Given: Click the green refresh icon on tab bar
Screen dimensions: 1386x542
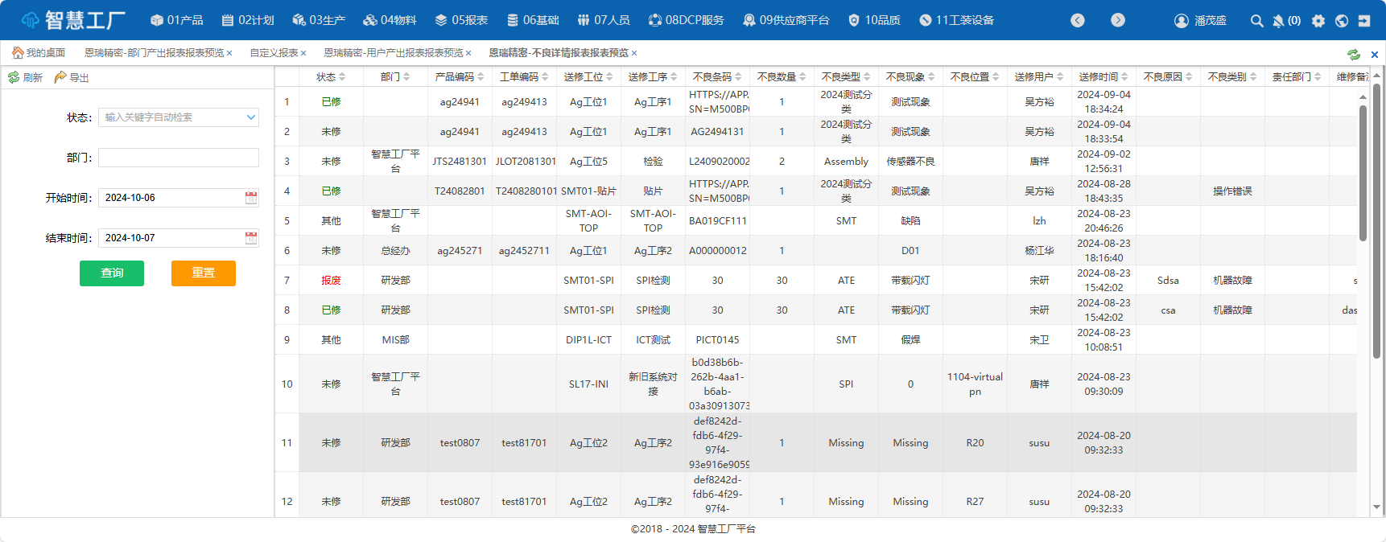Looking at the screenshot, I should coord(1353,54).
